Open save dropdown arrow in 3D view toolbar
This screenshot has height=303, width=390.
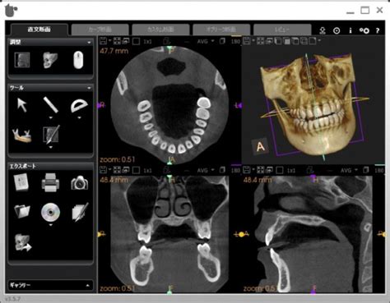point(253,41)
